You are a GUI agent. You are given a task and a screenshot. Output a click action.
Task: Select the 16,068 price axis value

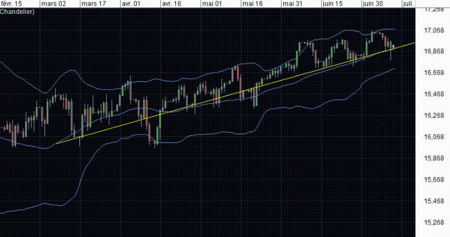point(434,137)
